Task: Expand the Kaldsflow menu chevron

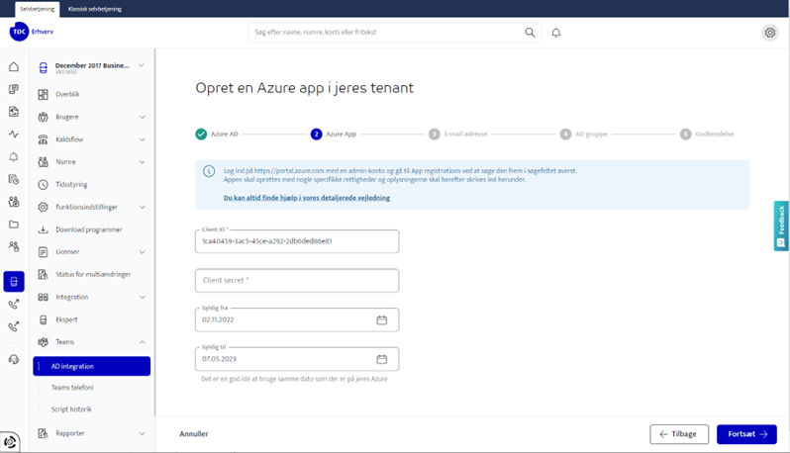Action: [x=143, y=139]
